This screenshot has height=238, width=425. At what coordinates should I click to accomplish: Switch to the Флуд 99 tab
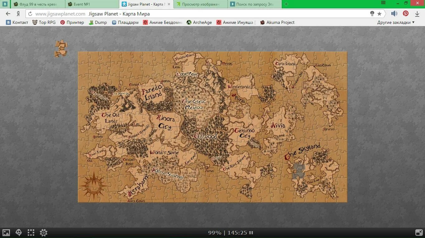pos(38,4)
